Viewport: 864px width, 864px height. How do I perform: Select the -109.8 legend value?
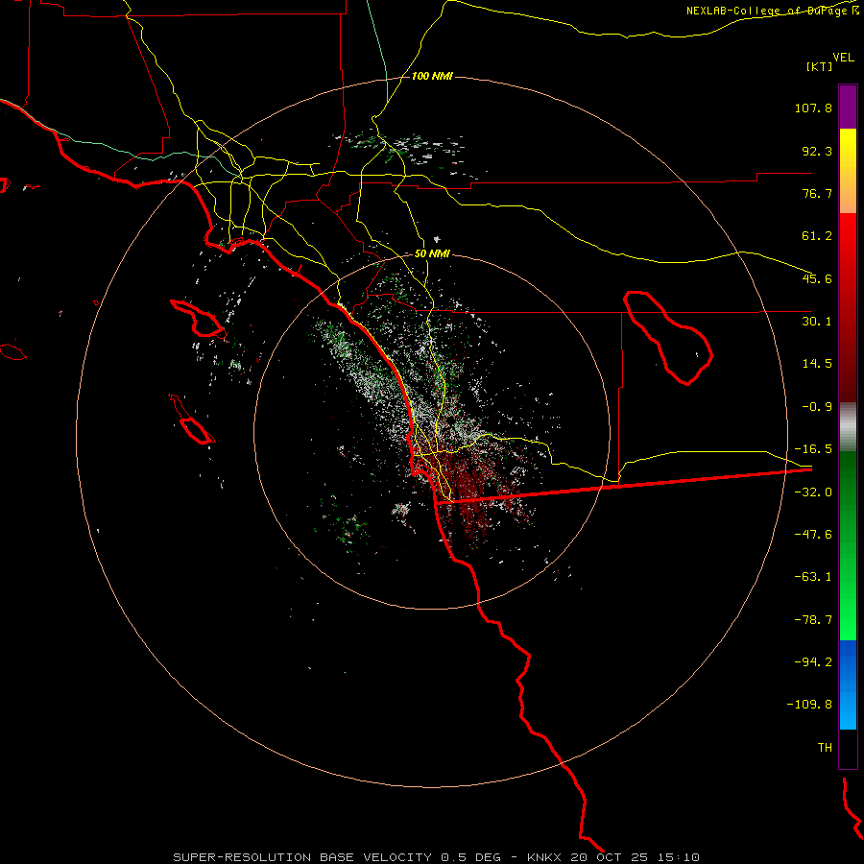point(809,705)
